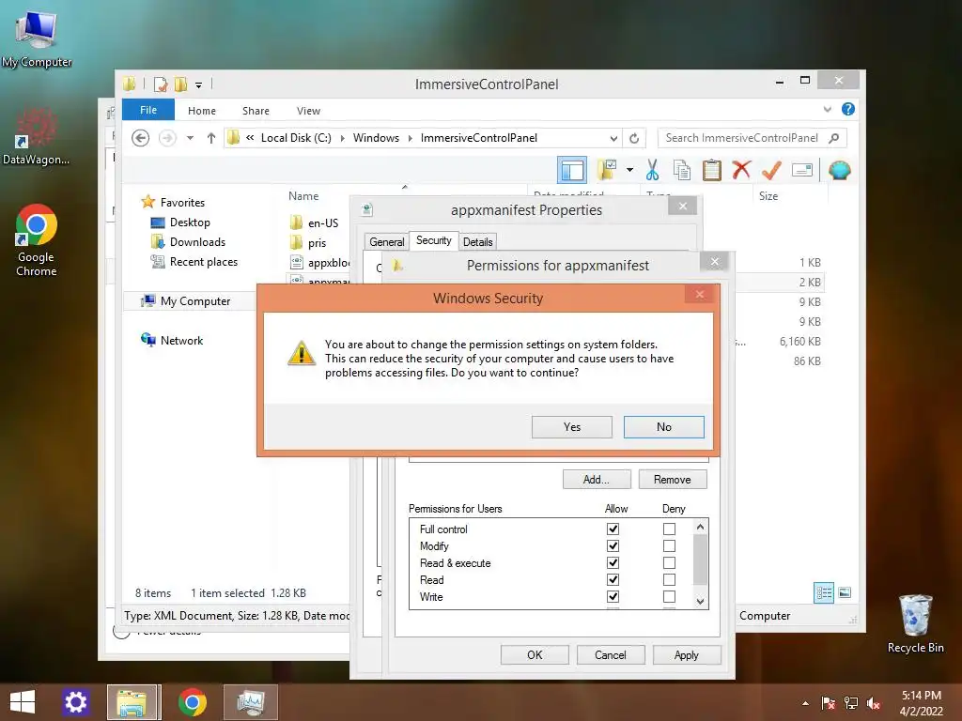Screen dimensions: 962x721
Task: Open dropdown arrow next to folder options icon
Action: [630, 170]
